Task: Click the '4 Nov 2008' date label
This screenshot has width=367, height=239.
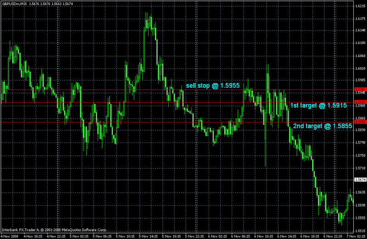Action: pos(11,236)
